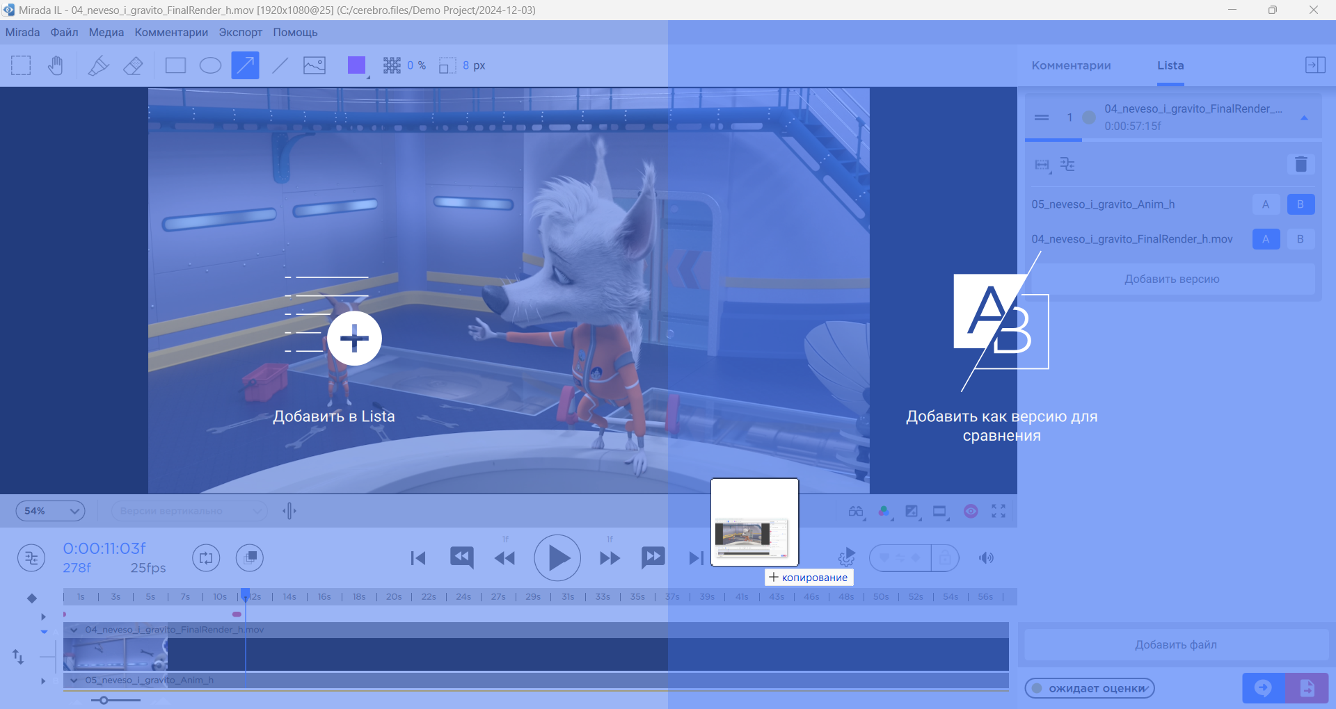Adjust the 0% opacity control
Screen dimensions: 1336x709
[405, 65]
